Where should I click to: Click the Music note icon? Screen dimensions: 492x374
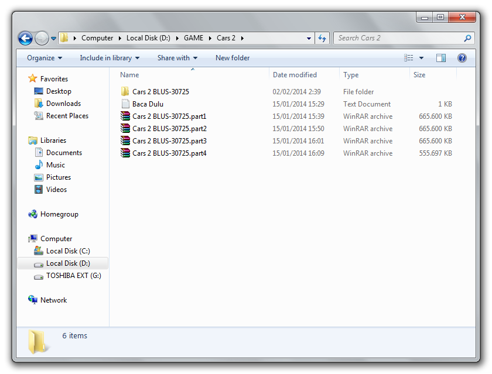click(39, 164)
